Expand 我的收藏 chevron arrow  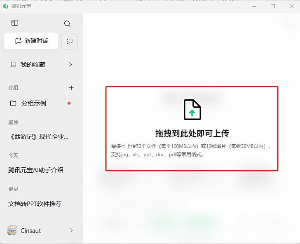70,64
